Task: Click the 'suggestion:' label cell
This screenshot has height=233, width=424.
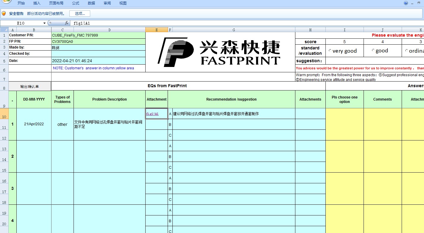Action: 310,61
